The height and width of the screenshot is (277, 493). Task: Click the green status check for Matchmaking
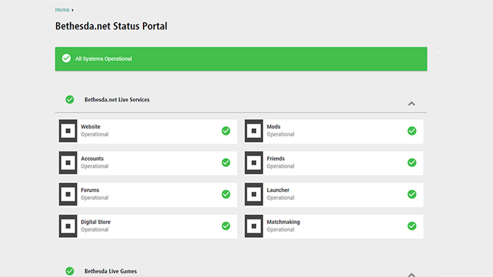[412, 226]
